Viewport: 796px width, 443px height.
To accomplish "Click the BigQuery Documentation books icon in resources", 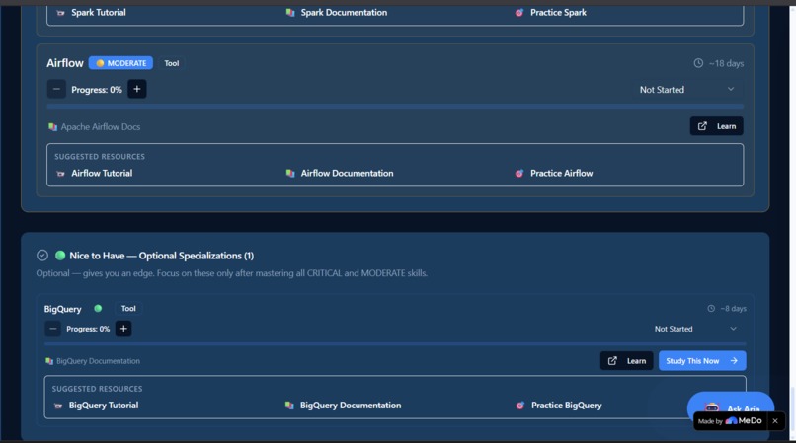I will pos(289,406).
